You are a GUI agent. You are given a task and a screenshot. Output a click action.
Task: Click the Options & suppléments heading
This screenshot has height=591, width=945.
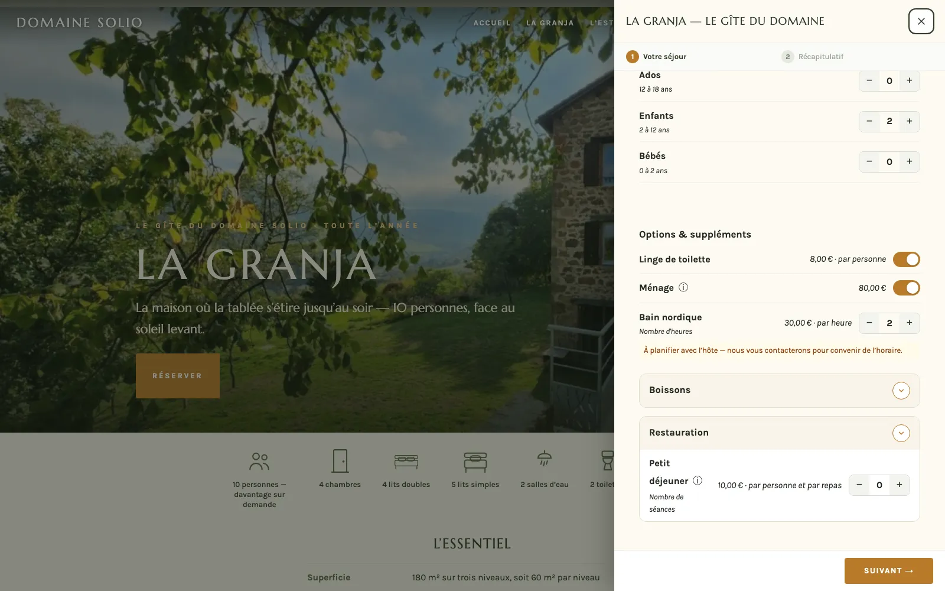coord(695,235)
